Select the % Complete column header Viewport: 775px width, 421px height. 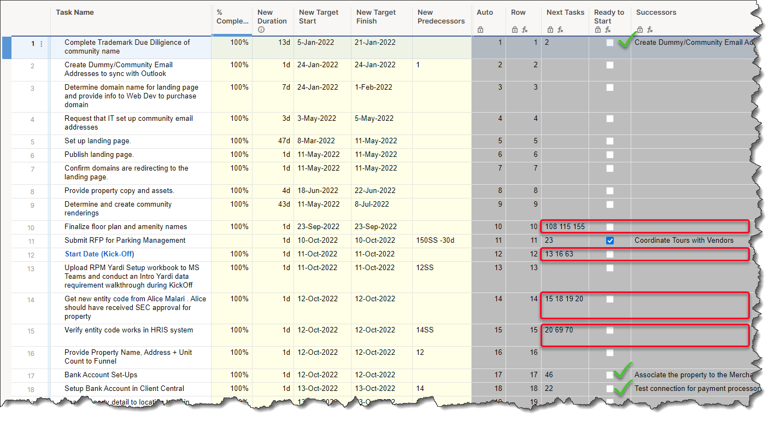pyautogui.click(x=232, y=21)
